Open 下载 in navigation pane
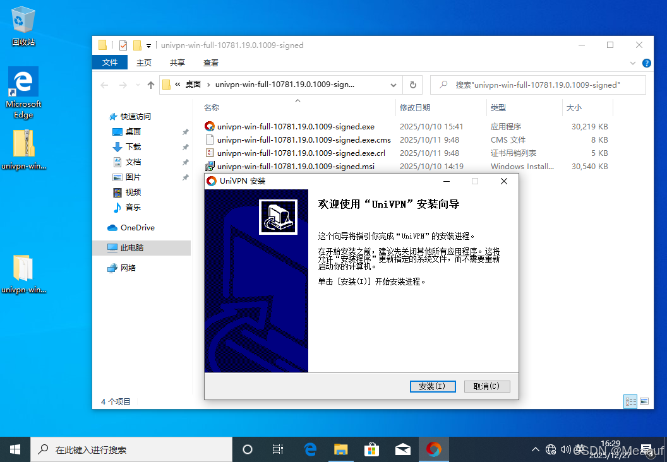Viewport: 667px width, 462px height. tap(133, 147)
